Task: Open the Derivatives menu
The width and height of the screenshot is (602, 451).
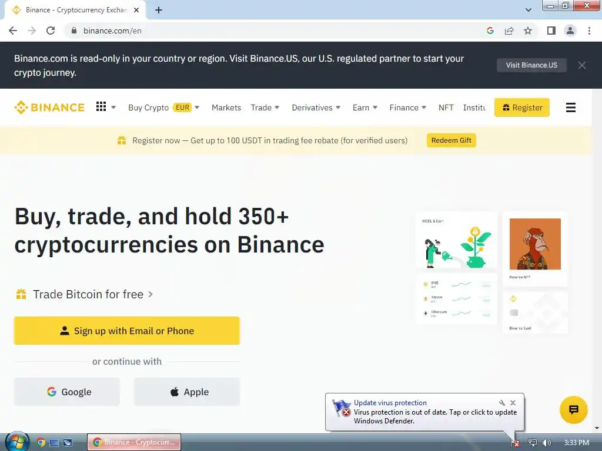Action: tap(312, 108)
